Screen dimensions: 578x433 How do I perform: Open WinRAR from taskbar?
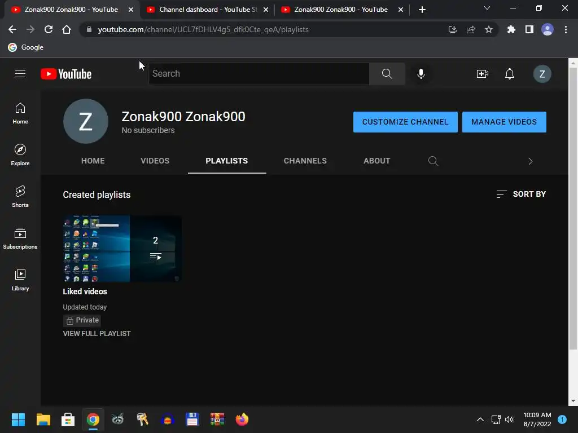click(x=217, y=419)
